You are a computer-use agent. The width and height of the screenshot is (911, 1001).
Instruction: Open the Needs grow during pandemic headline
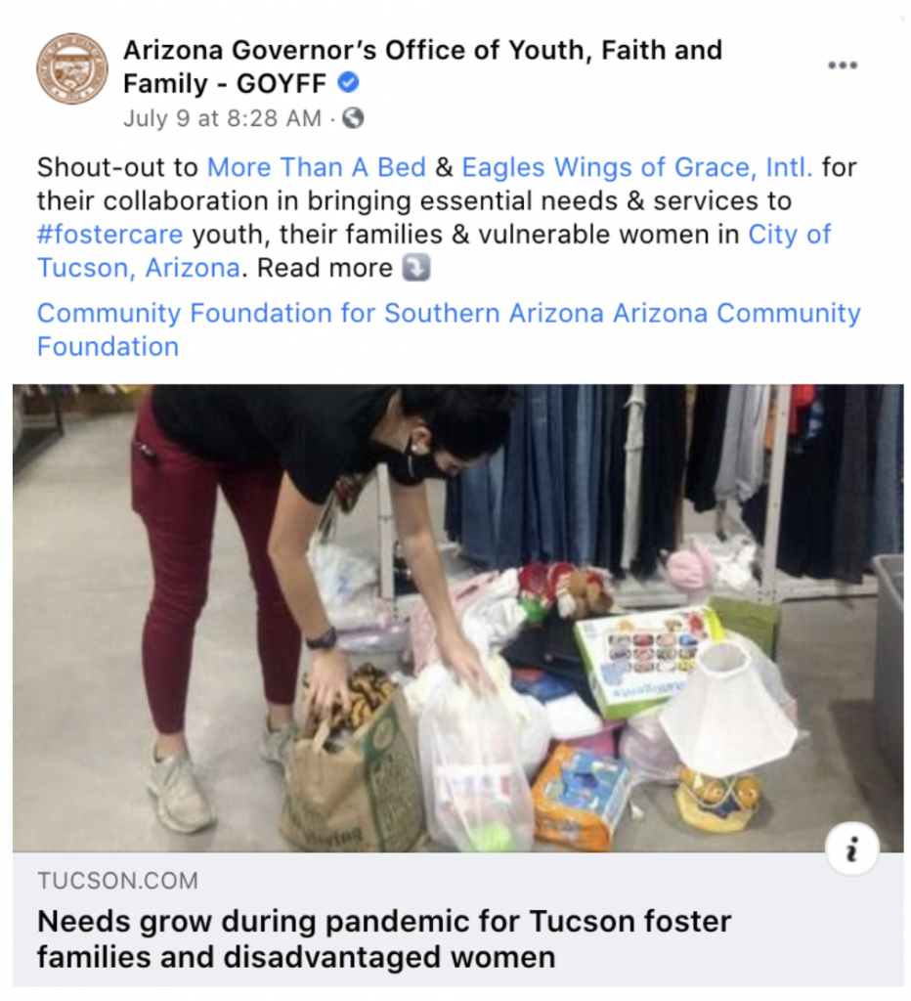[384, 939]
